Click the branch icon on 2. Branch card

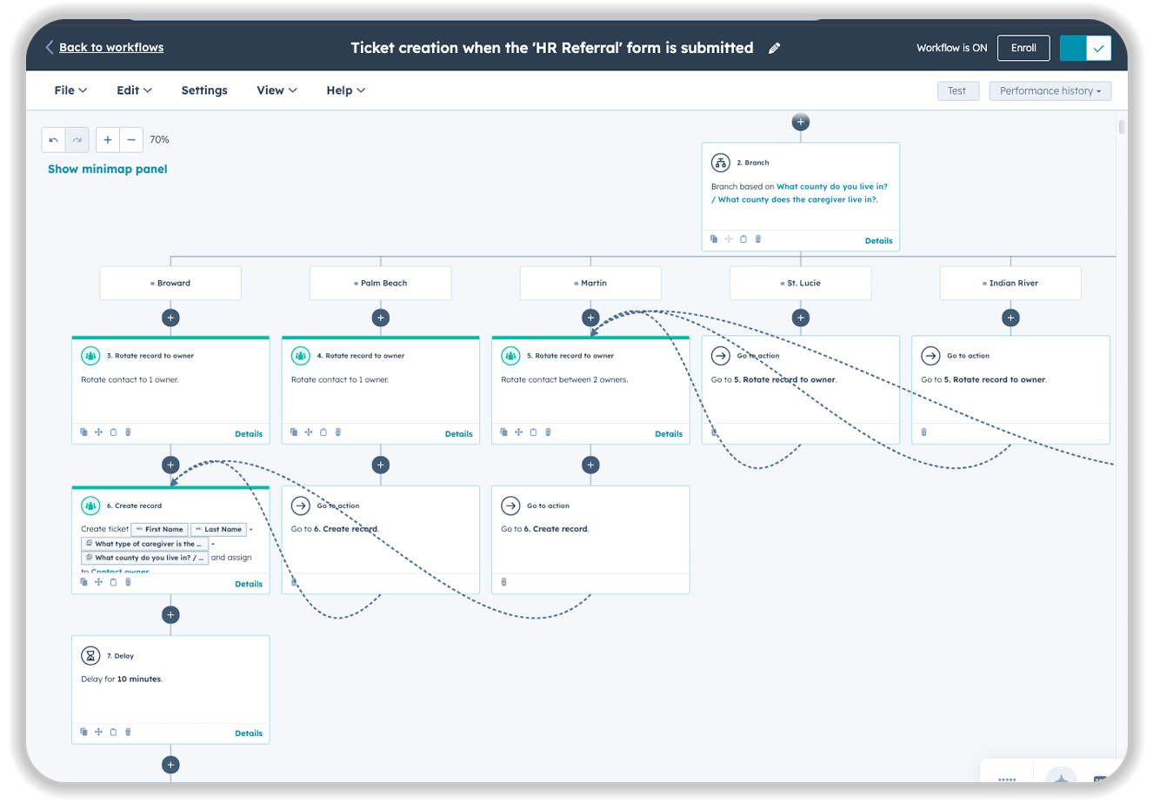pos(721,163)
